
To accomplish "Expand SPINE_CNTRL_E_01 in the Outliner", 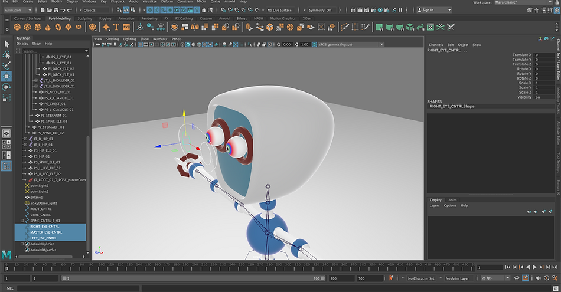I will [x=22, y=221].
